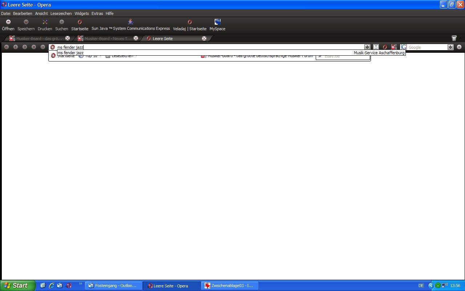Open the Widgets menu
465x291 pixels.
tap(82, 13)
